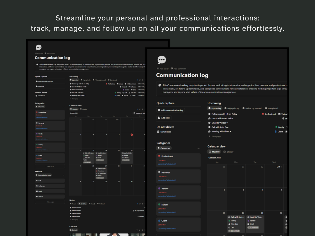Click the red Professional category icon on the front page card
Image resolution: width=315 pixels, height=236 pixels.
(159, 156)
